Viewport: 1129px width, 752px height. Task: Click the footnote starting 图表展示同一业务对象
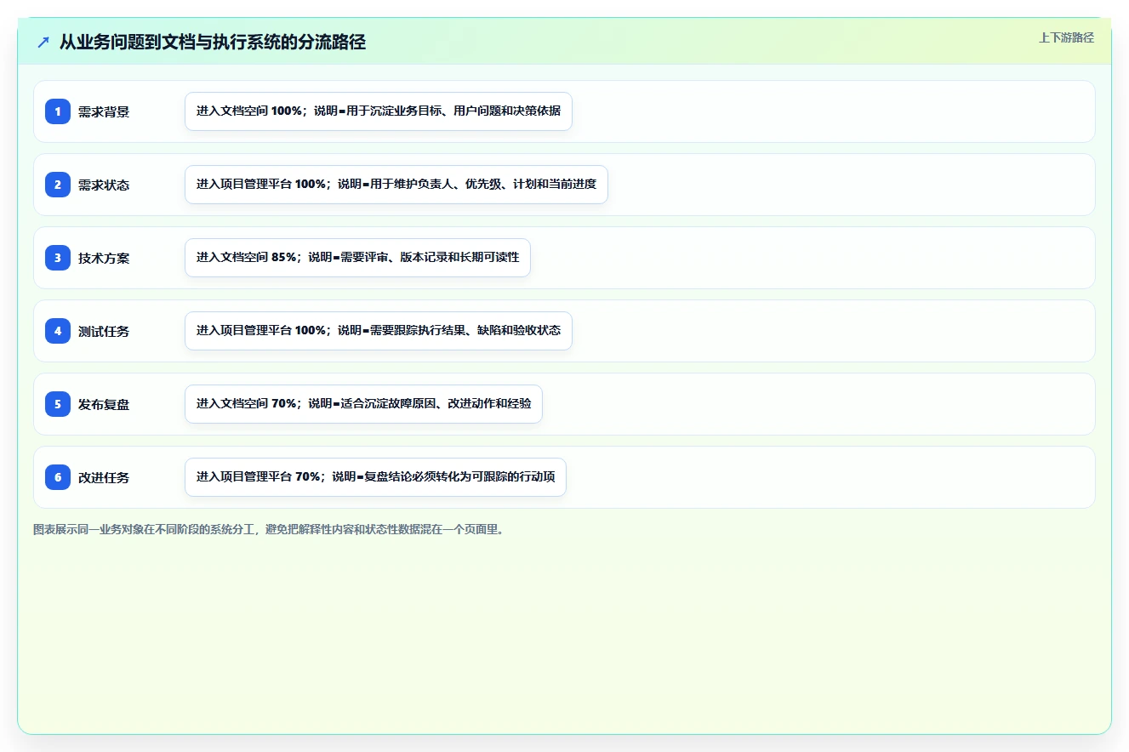coord(271,529)
